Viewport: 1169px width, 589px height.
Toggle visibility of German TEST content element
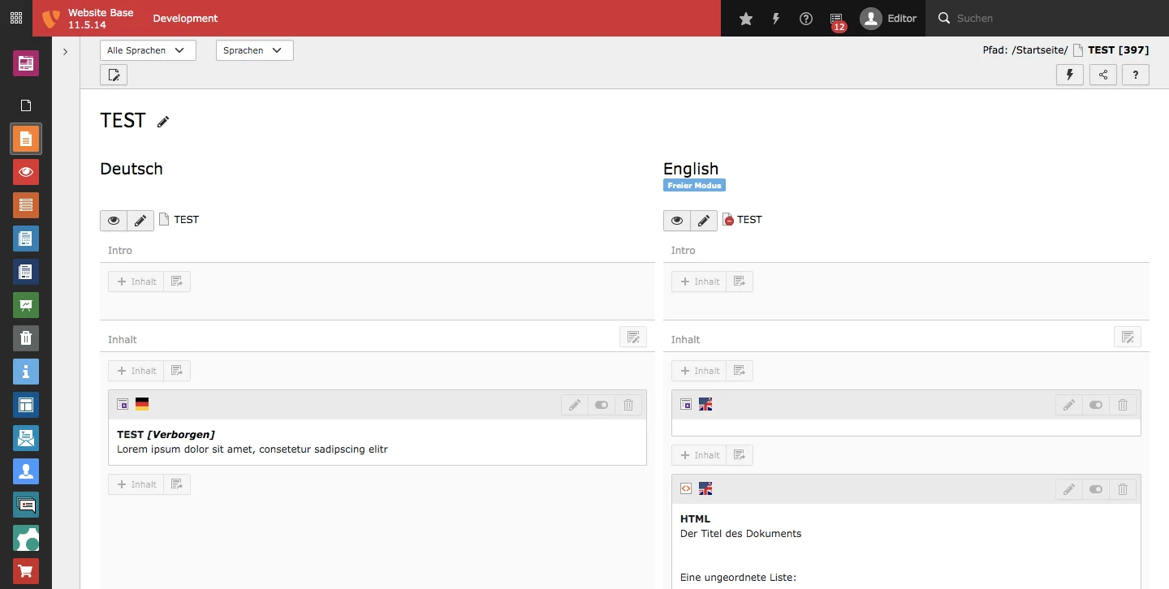click(x=602, y=405)
